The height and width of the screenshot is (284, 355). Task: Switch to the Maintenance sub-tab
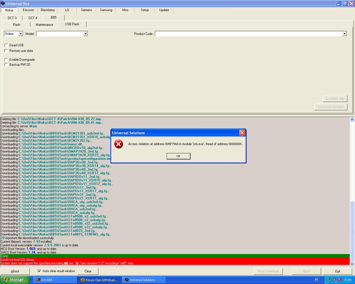click(x=44, y=25)
